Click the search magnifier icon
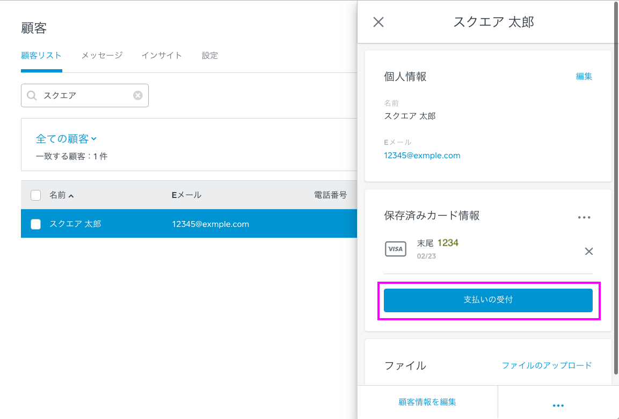This screenshot has height=419, width=619. (x=32, y=95)
